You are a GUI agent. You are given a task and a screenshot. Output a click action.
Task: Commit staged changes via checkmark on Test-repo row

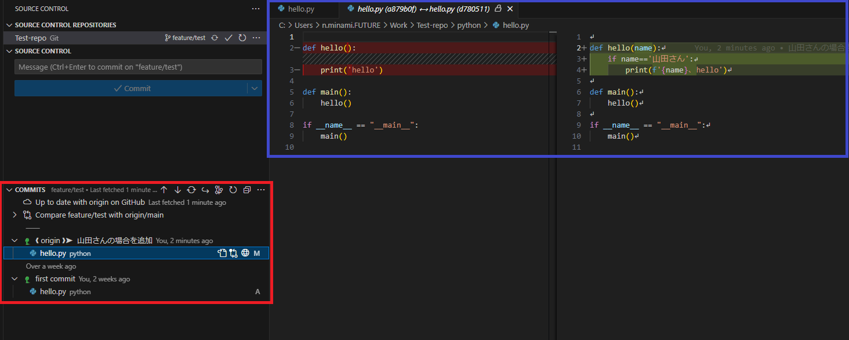tap(228, 37)
